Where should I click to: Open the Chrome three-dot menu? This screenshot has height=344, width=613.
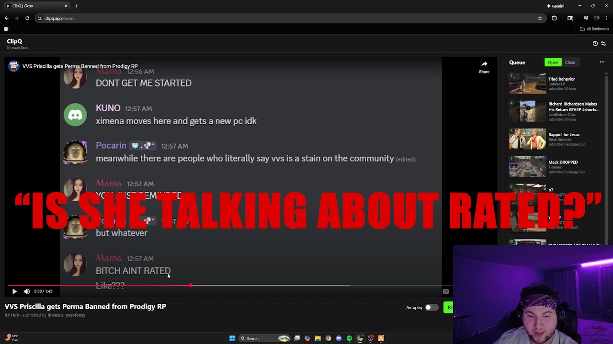(x=607, y=18)
